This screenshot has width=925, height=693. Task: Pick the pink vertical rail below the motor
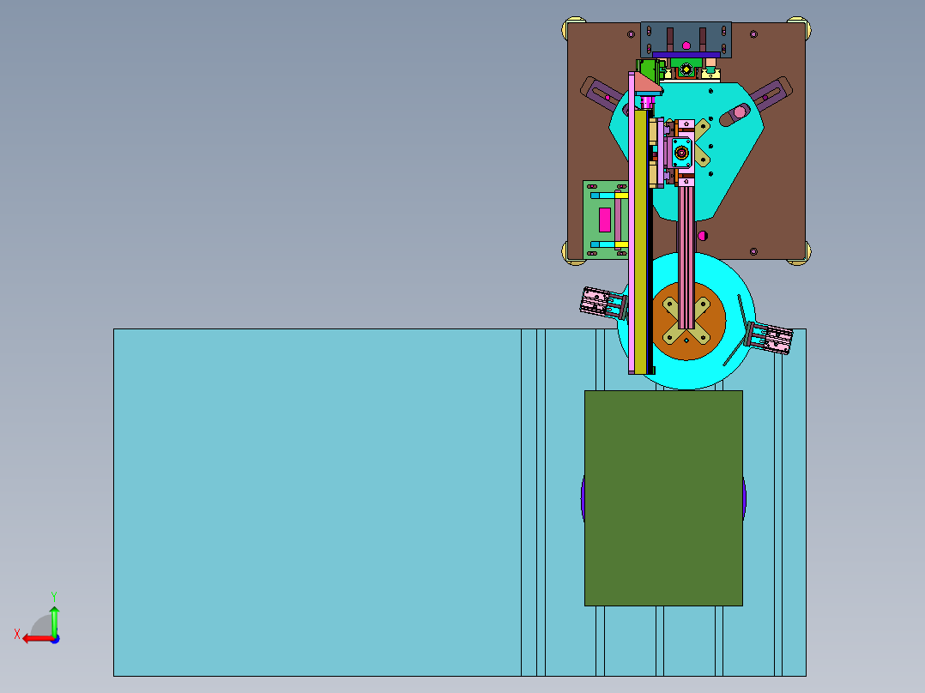686,256
